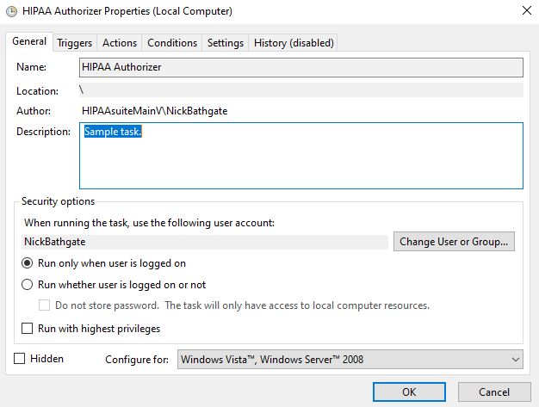Click Change User or Group button
This screenshot has height=407, width=539.
coord(454,242)
